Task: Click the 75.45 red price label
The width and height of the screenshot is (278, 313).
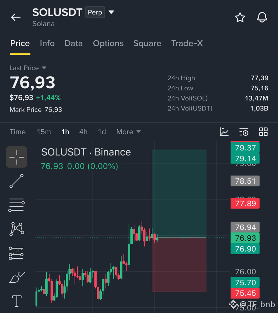Action: 245,293
